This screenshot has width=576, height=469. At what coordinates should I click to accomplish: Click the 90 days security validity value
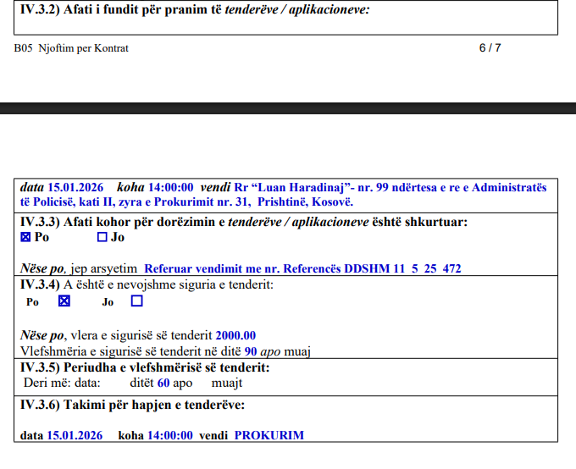(x=251, y=350)
